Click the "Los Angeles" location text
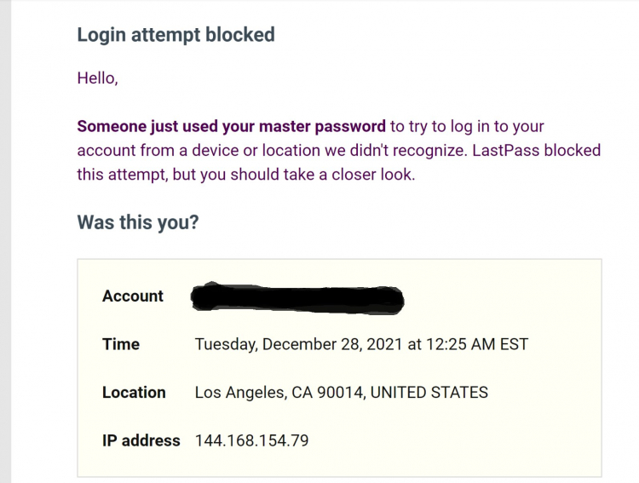This screenshot has width=639, height=483. [x=237, y=393]
